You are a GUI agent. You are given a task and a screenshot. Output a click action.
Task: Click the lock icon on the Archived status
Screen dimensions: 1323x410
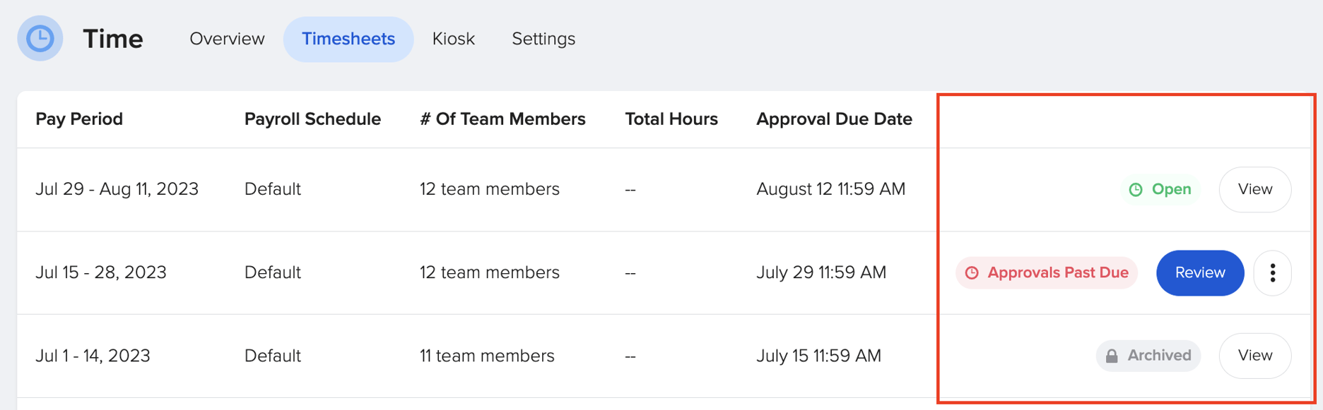[x=1111, y=356]
